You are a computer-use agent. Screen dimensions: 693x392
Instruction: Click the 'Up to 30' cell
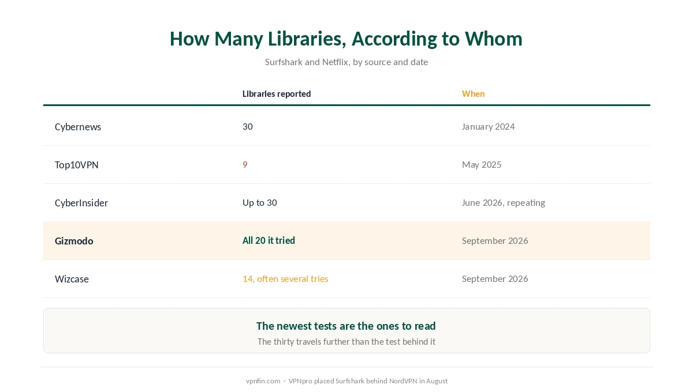point(260,203)
